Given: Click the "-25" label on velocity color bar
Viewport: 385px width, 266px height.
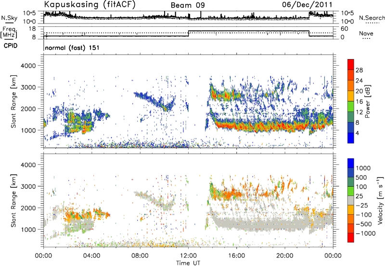Looking at the screenshot, I should 362,206.
